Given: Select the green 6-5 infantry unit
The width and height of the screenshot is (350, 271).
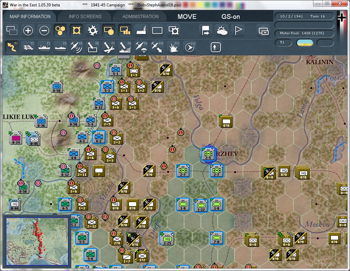Looking at the screenshot, I should click(x=65, y=204).
